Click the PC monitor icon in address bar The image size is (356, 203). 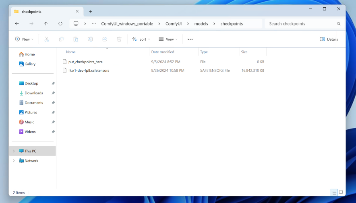pos(76,24)
